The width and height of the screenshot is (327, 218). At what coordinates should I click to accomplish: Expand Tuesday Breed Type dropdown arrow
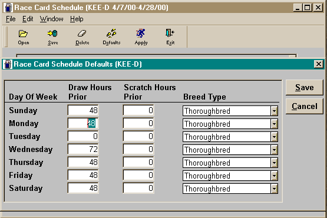pyautogui.click(x=274, y=137)
